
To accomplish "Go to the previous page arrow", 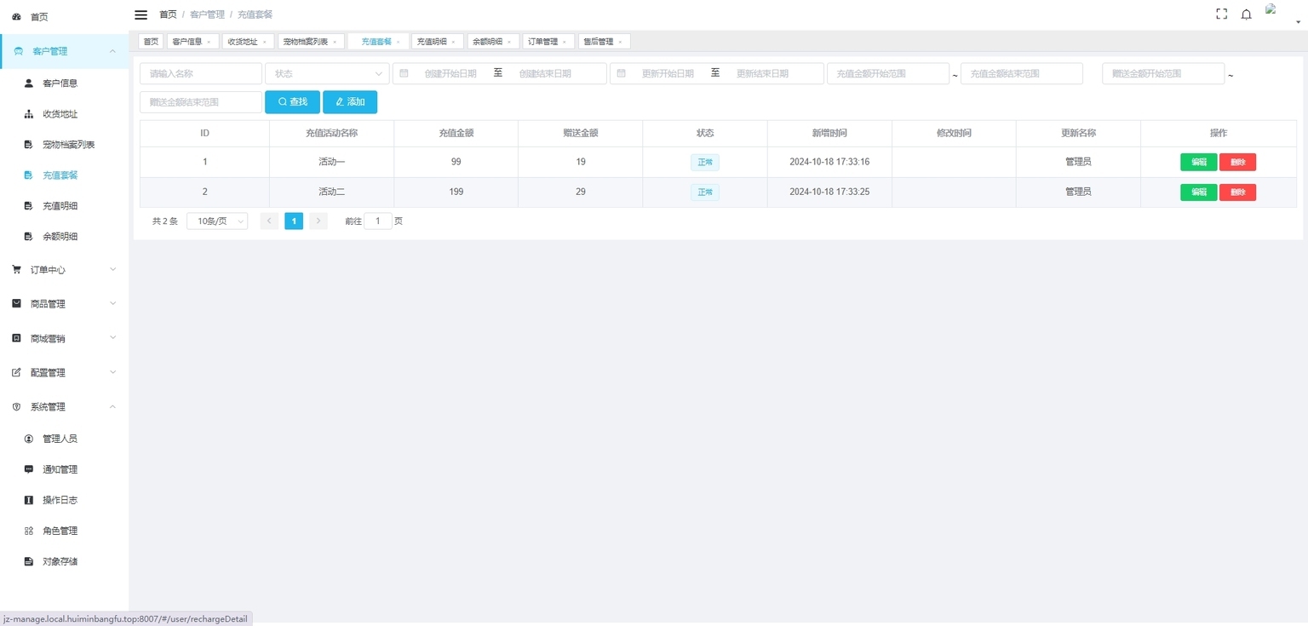I will 269,221.
